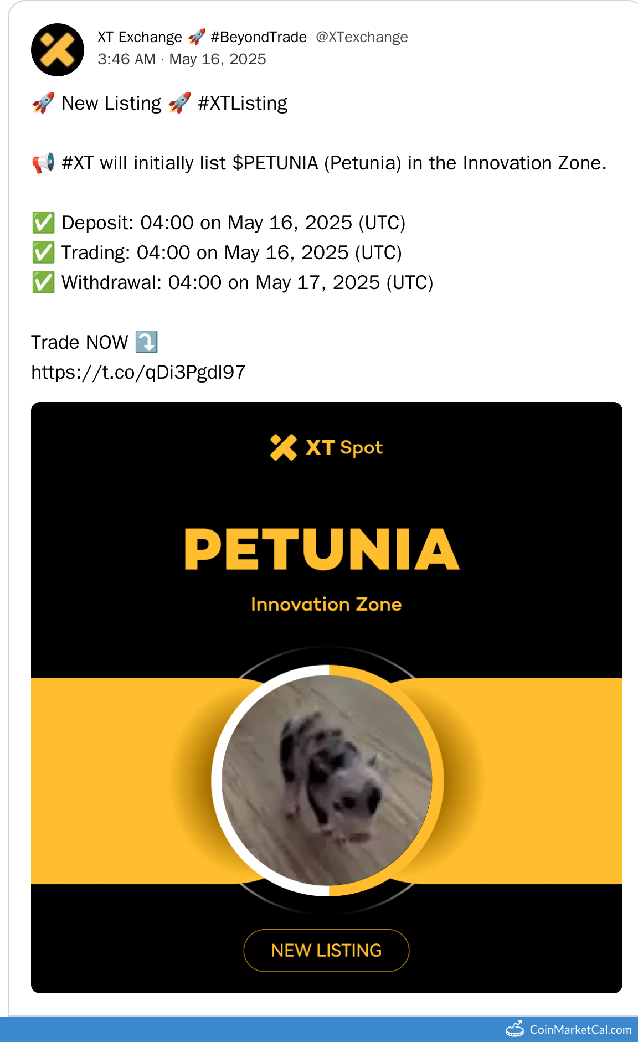Screen dimensions: 638x1042
Task: Open the pig token image
Action: coord(327,780)
